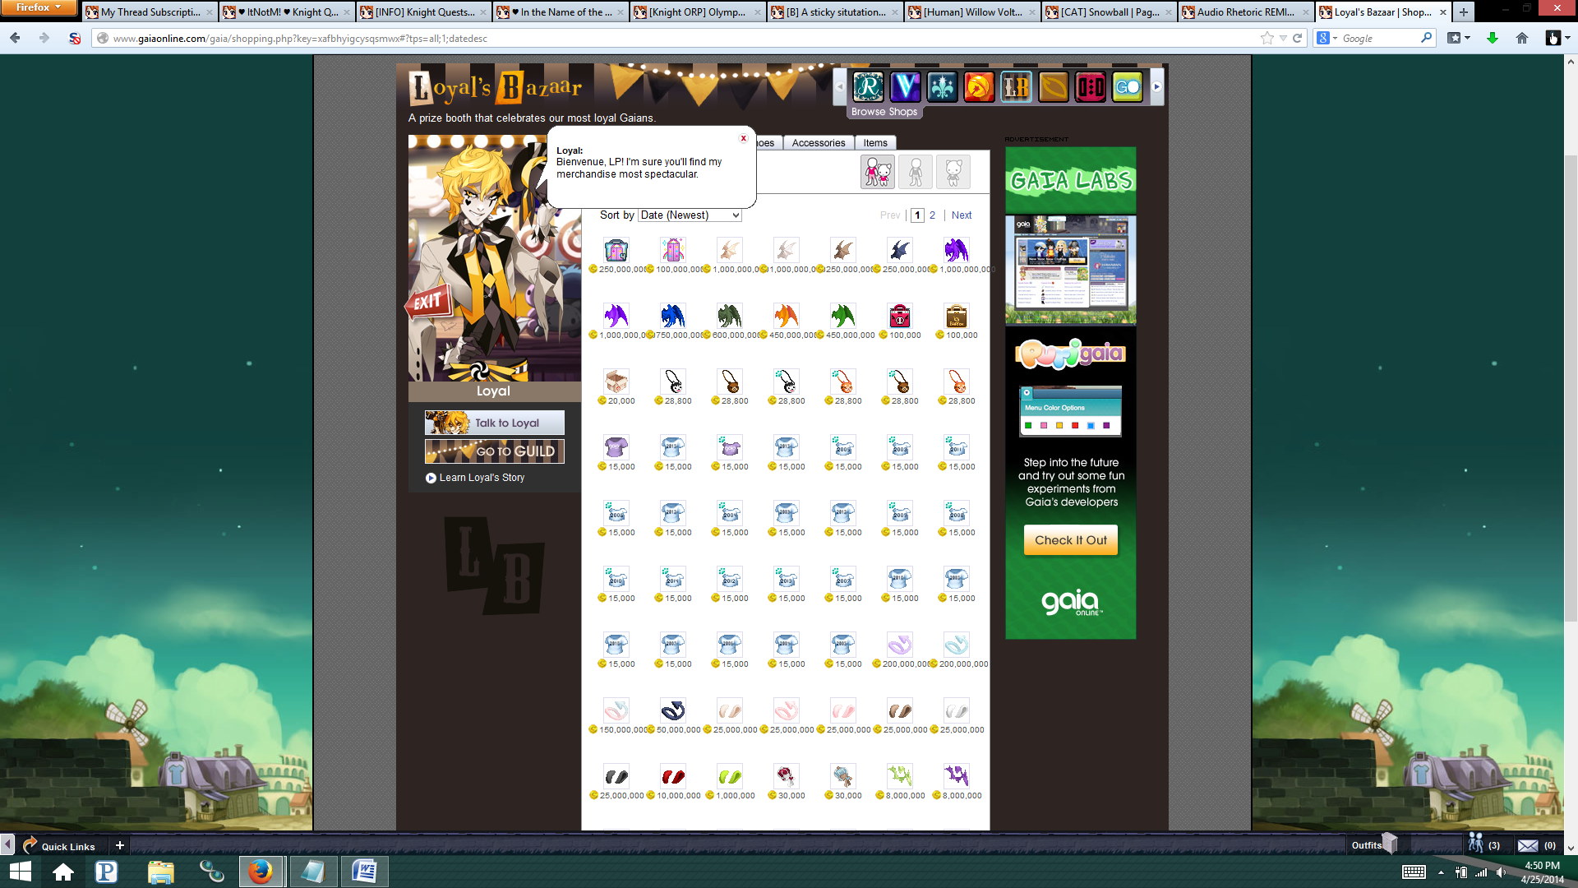Open the yellow-green GO shop icon
The height and width of the screenshot is (888, 1578).
[x=1127, y=86]
